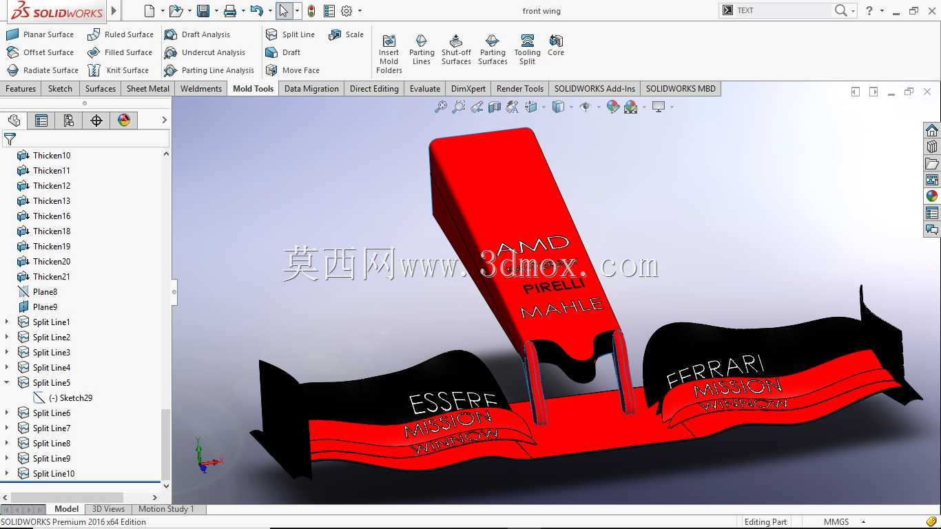941x529 pixels.
Task: Run Parting Line Analysis
Action: tap(209, 70)
